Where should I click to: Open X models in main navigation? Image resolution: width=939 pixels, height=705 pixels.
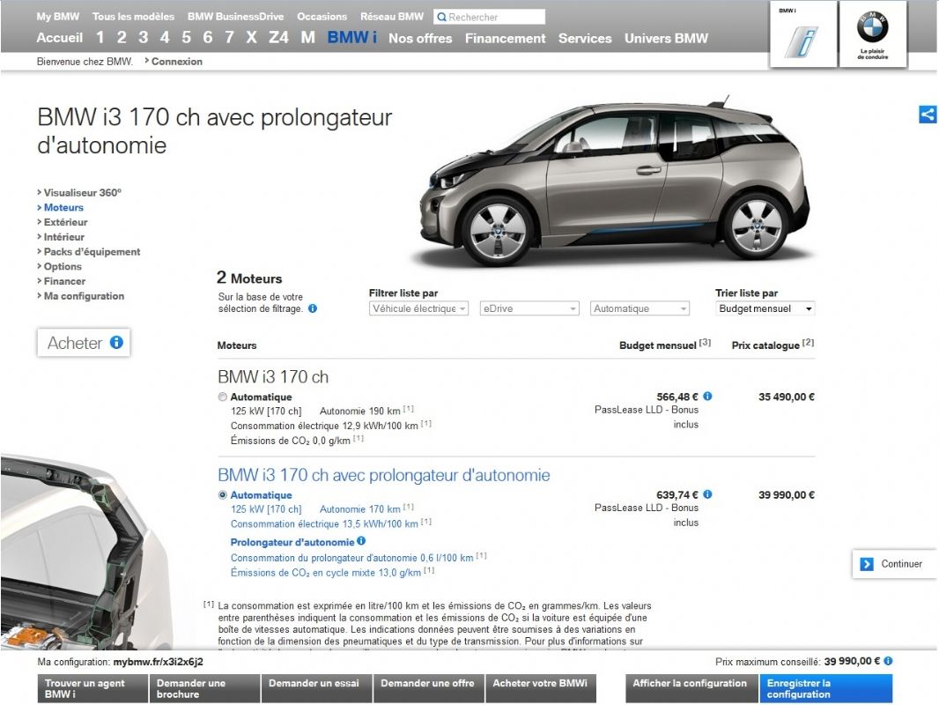coord(252,38)
